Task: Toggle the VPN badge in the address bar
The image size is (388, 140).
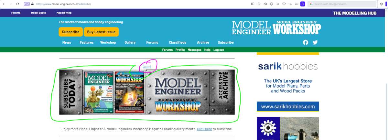Action: point(27,4)
